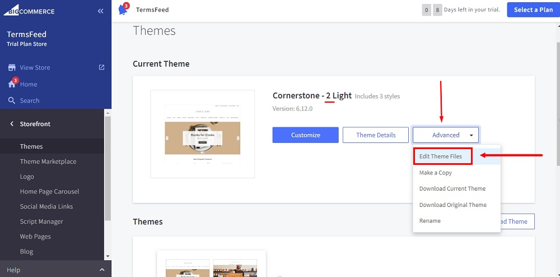Click the TermsFeed store name in top bar
The image size is (560, 277).
coord(152,10)
